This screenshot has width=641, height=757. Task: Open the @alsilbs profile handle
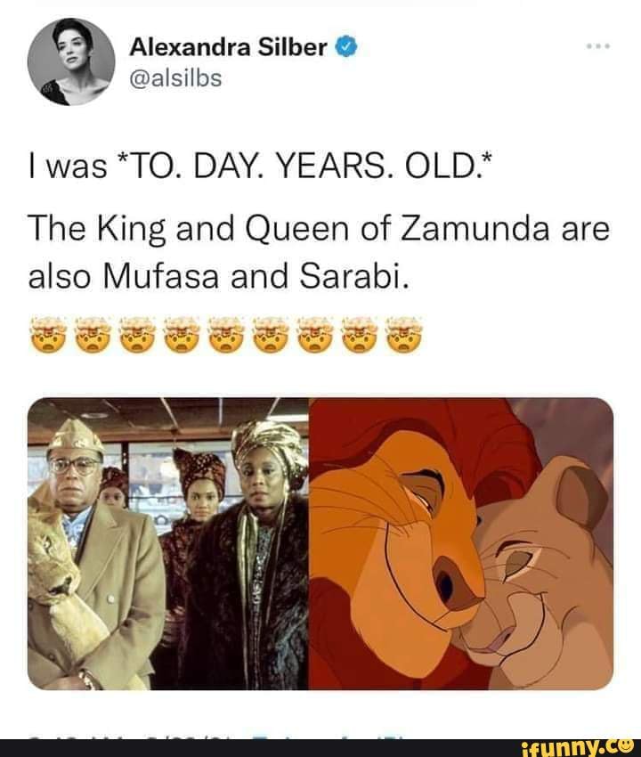(175, 76)
